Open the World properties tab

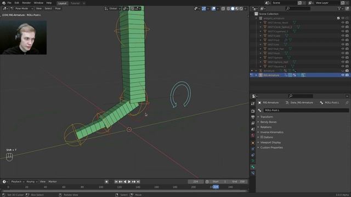pyautogui.click(x=253, y=135)
